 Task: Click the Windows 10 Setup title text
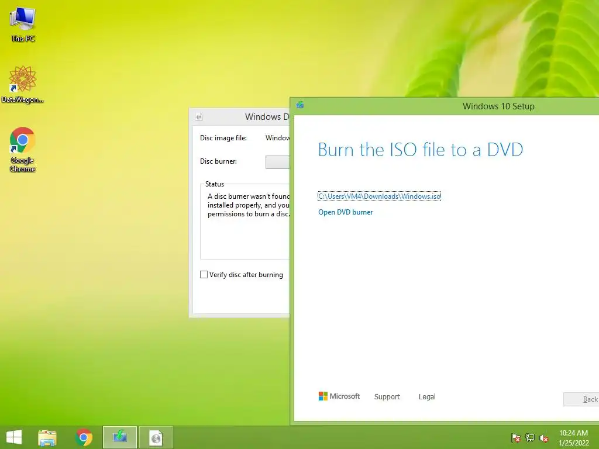coord(498,106)
